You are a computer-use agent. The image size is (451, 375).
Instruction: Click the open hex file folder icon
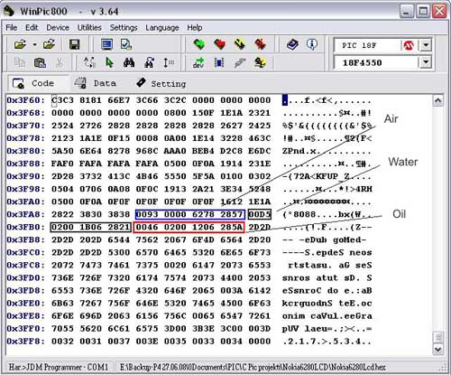point(20,44)
